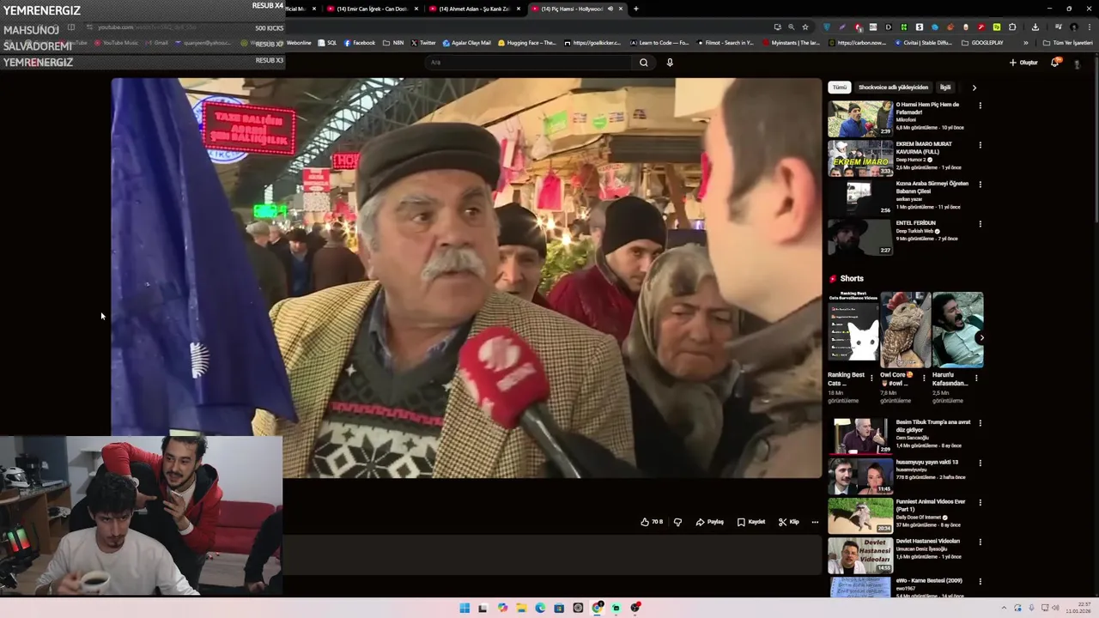1099x618 pixels.
Task: Open options for O Hamsi Hem Piç video
Action: (x=980, y=106)
